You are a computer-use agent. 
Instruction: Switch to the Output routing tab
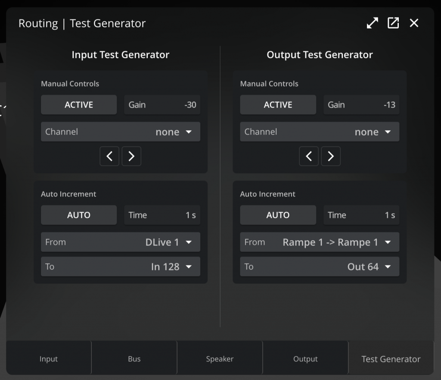tap(305, 358)
